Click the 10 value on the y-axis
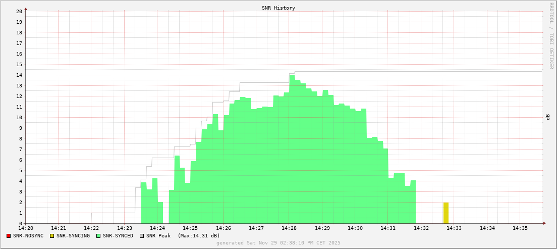Screen dimensions: 557x249 (x=19, y=118)
